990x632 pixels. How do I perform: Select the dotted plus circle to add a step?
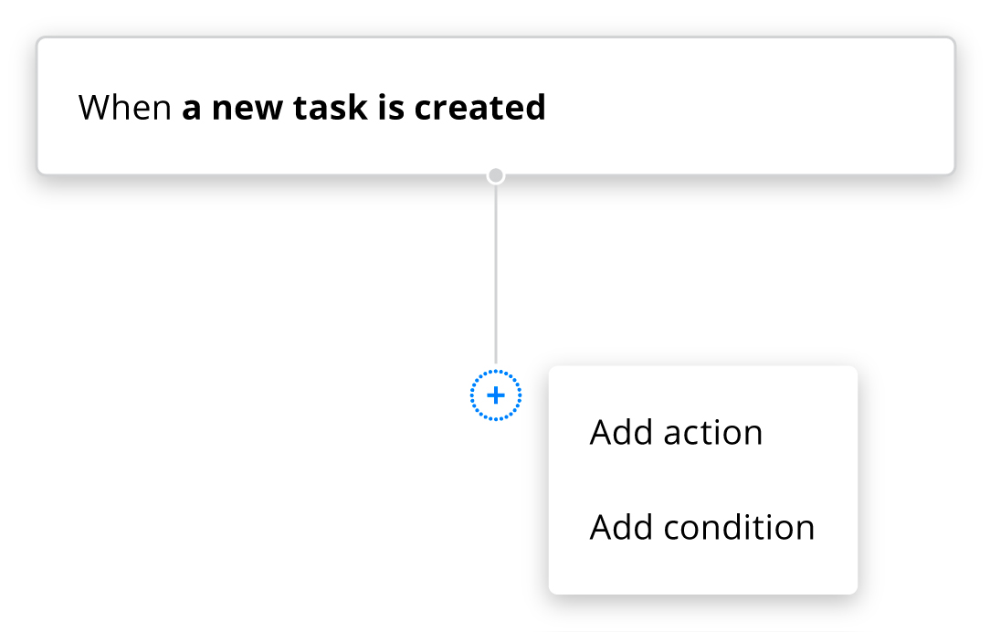pyautogui.click(x=495, y=395)
